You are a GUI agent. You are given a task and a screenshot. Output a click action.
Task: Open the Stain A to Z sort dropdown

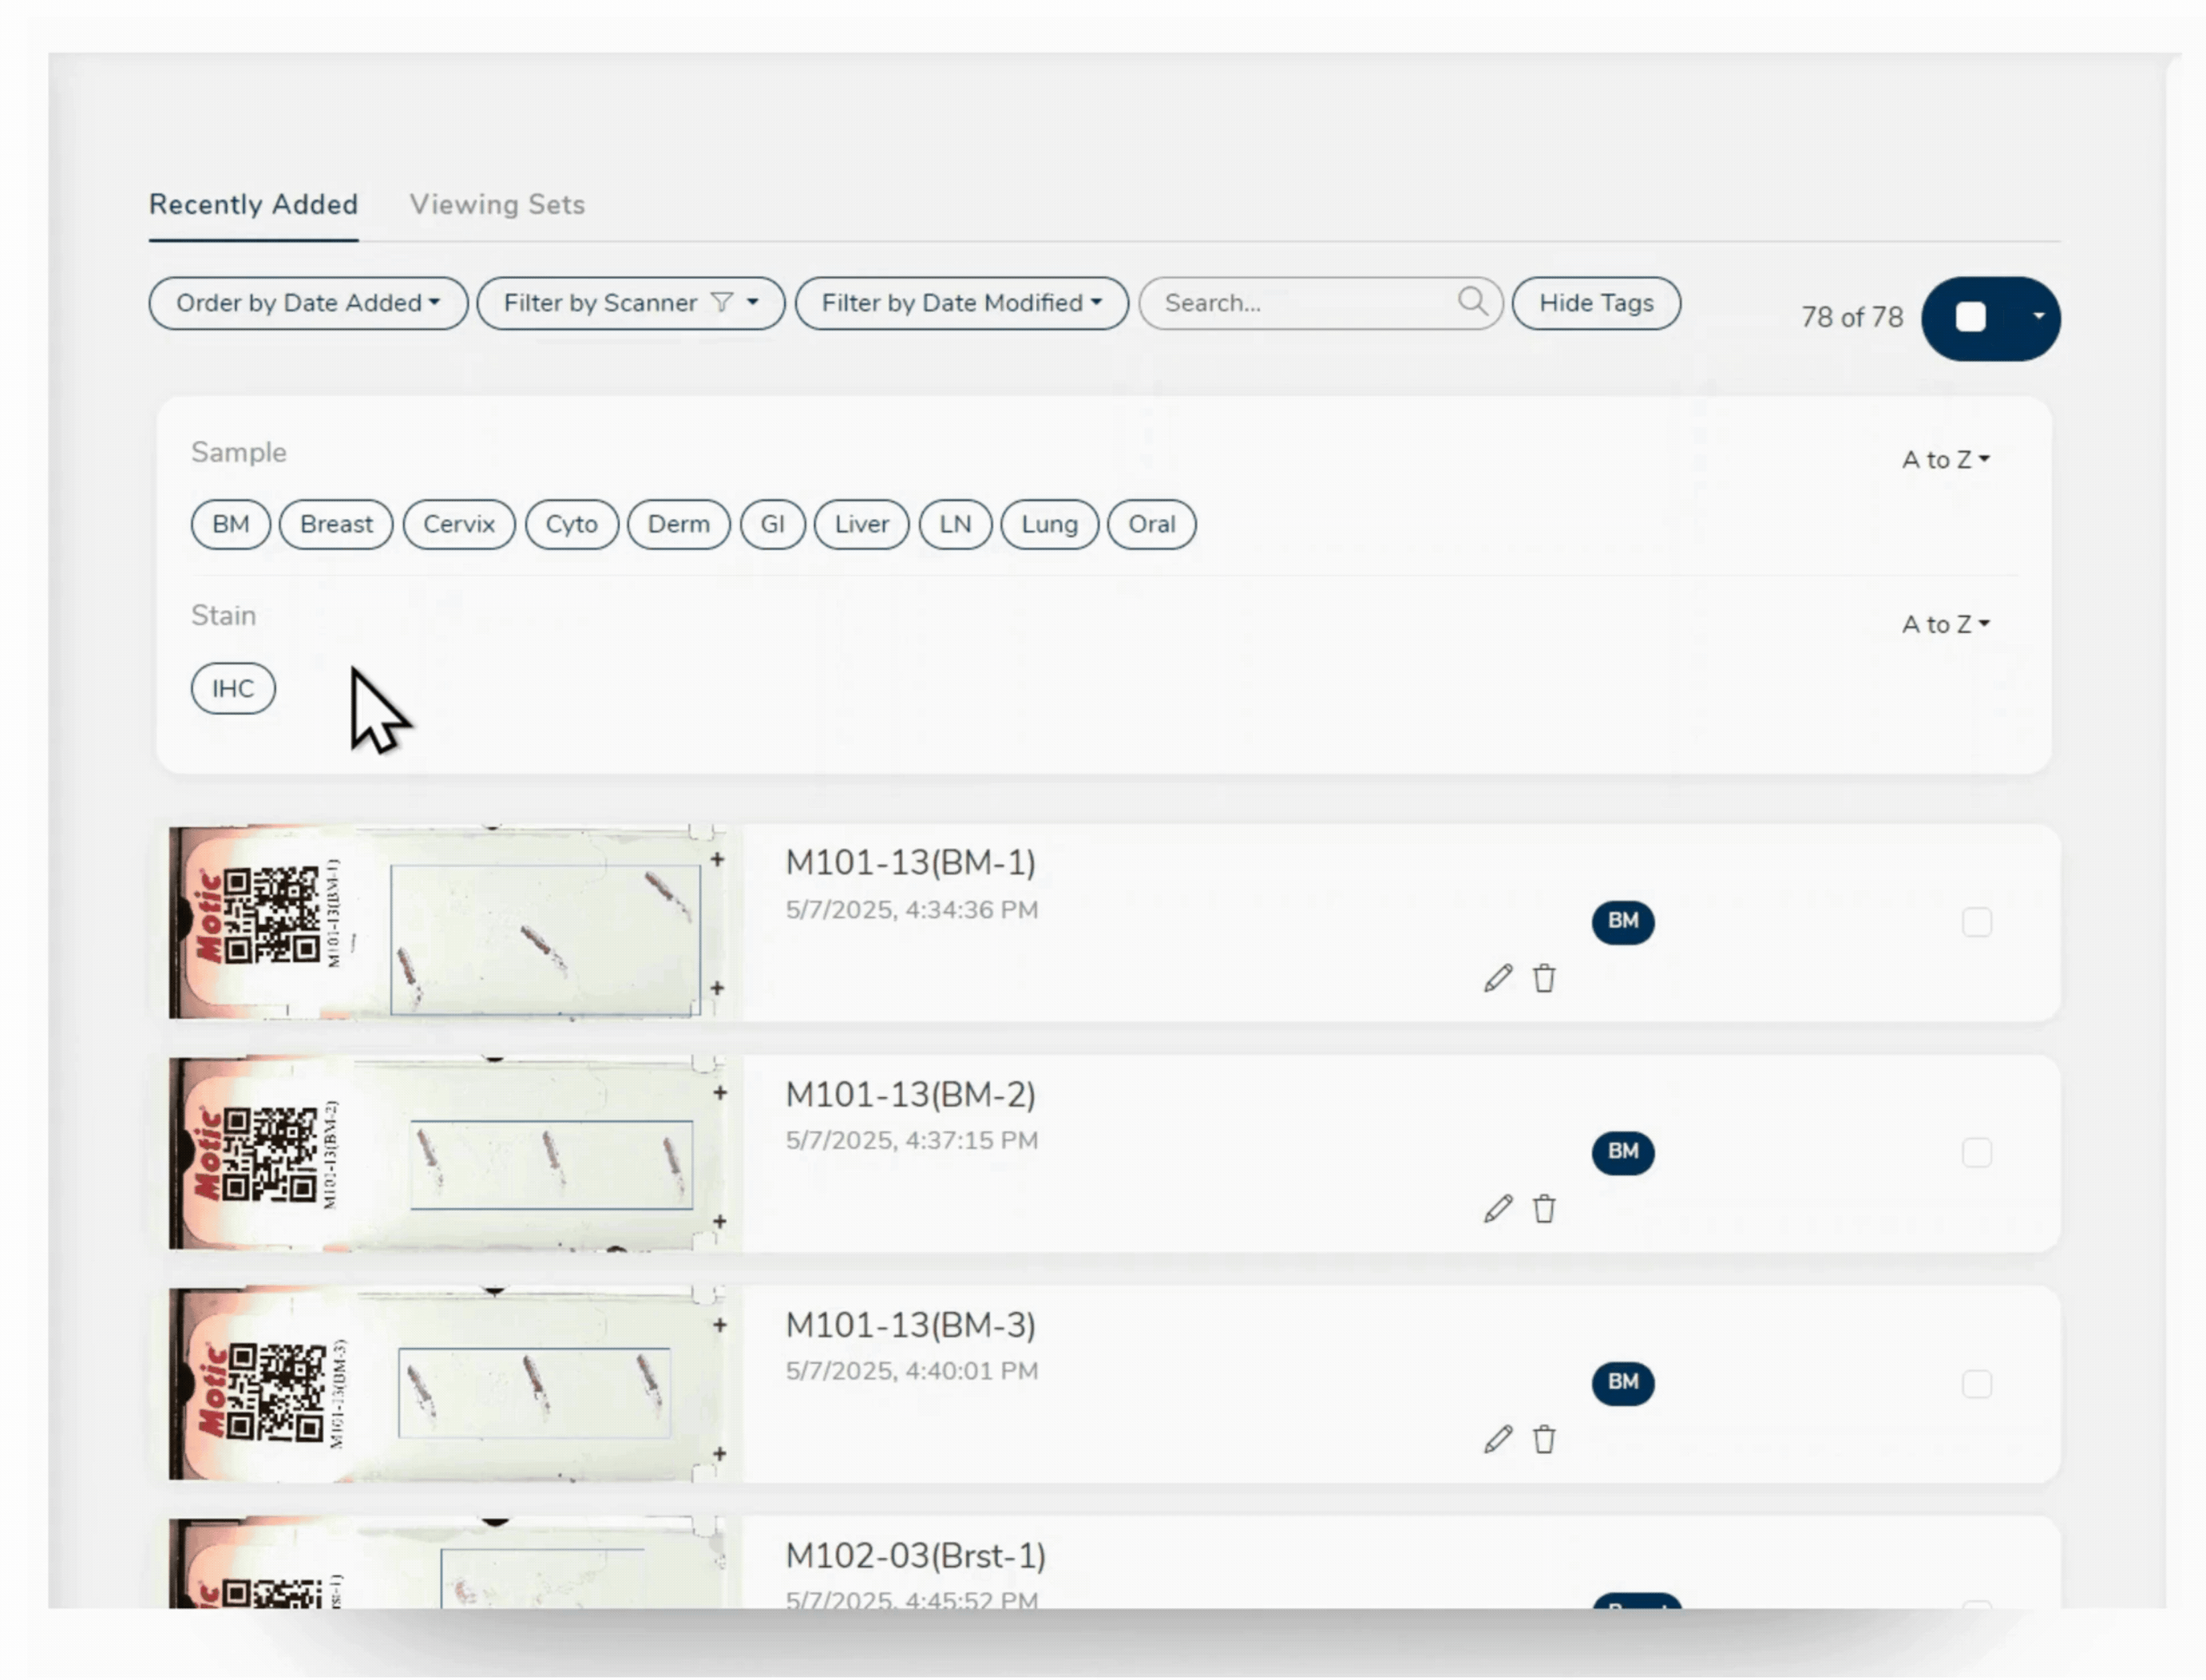coord(1945,624)
